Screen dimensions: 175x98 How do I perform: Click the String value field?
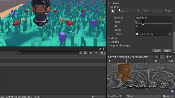coord(154,30)
